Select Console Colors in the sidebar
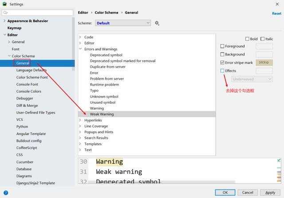 28,91
